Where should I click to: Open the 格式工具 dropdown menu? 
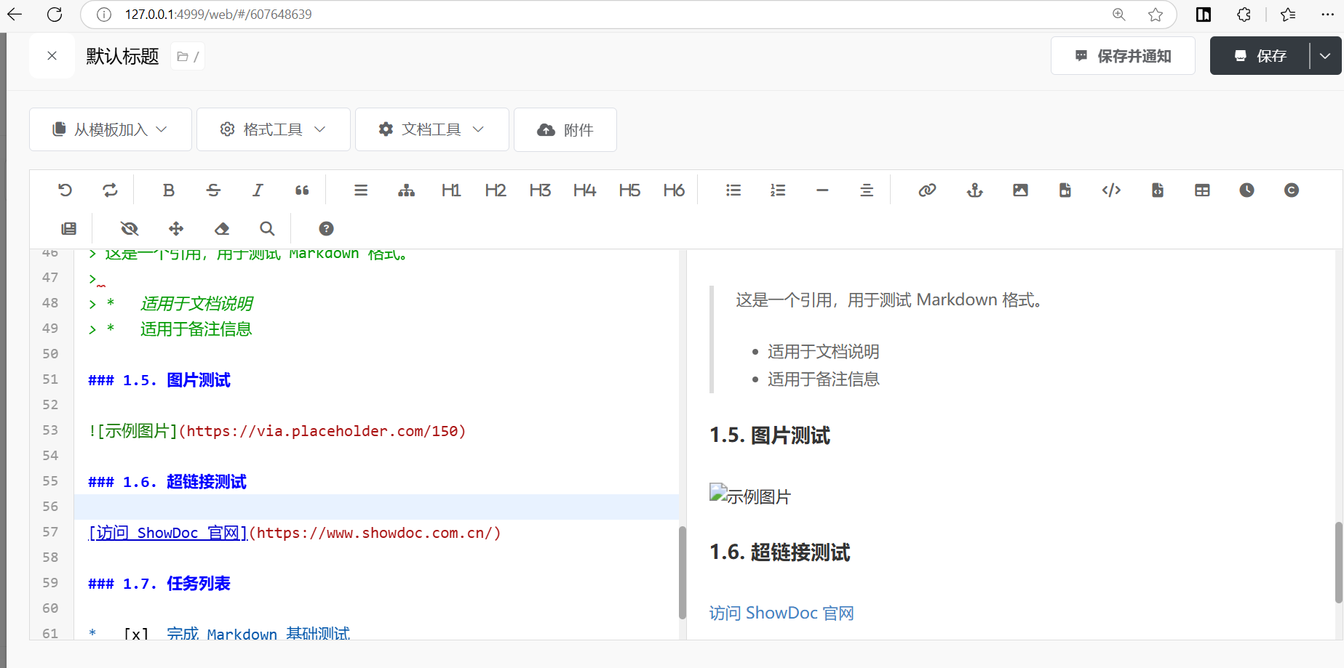(274, 129)
